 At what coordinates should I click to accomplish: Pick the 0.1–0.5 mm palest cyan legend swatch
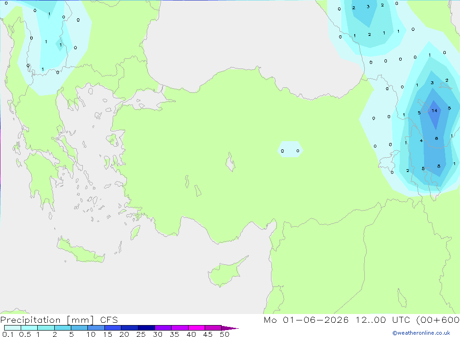(12, 328)
